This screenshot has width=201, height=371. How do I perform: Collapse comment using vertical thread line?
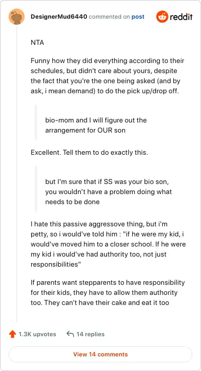click(17, 174)
